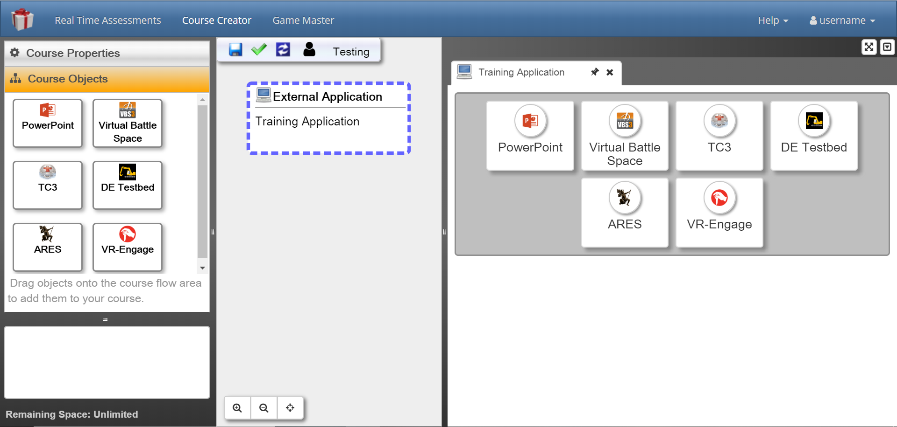Zoom out on the course flow

264,408
